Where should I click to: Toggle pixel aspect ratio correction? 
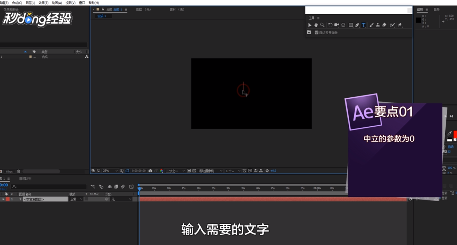(244, 171)
